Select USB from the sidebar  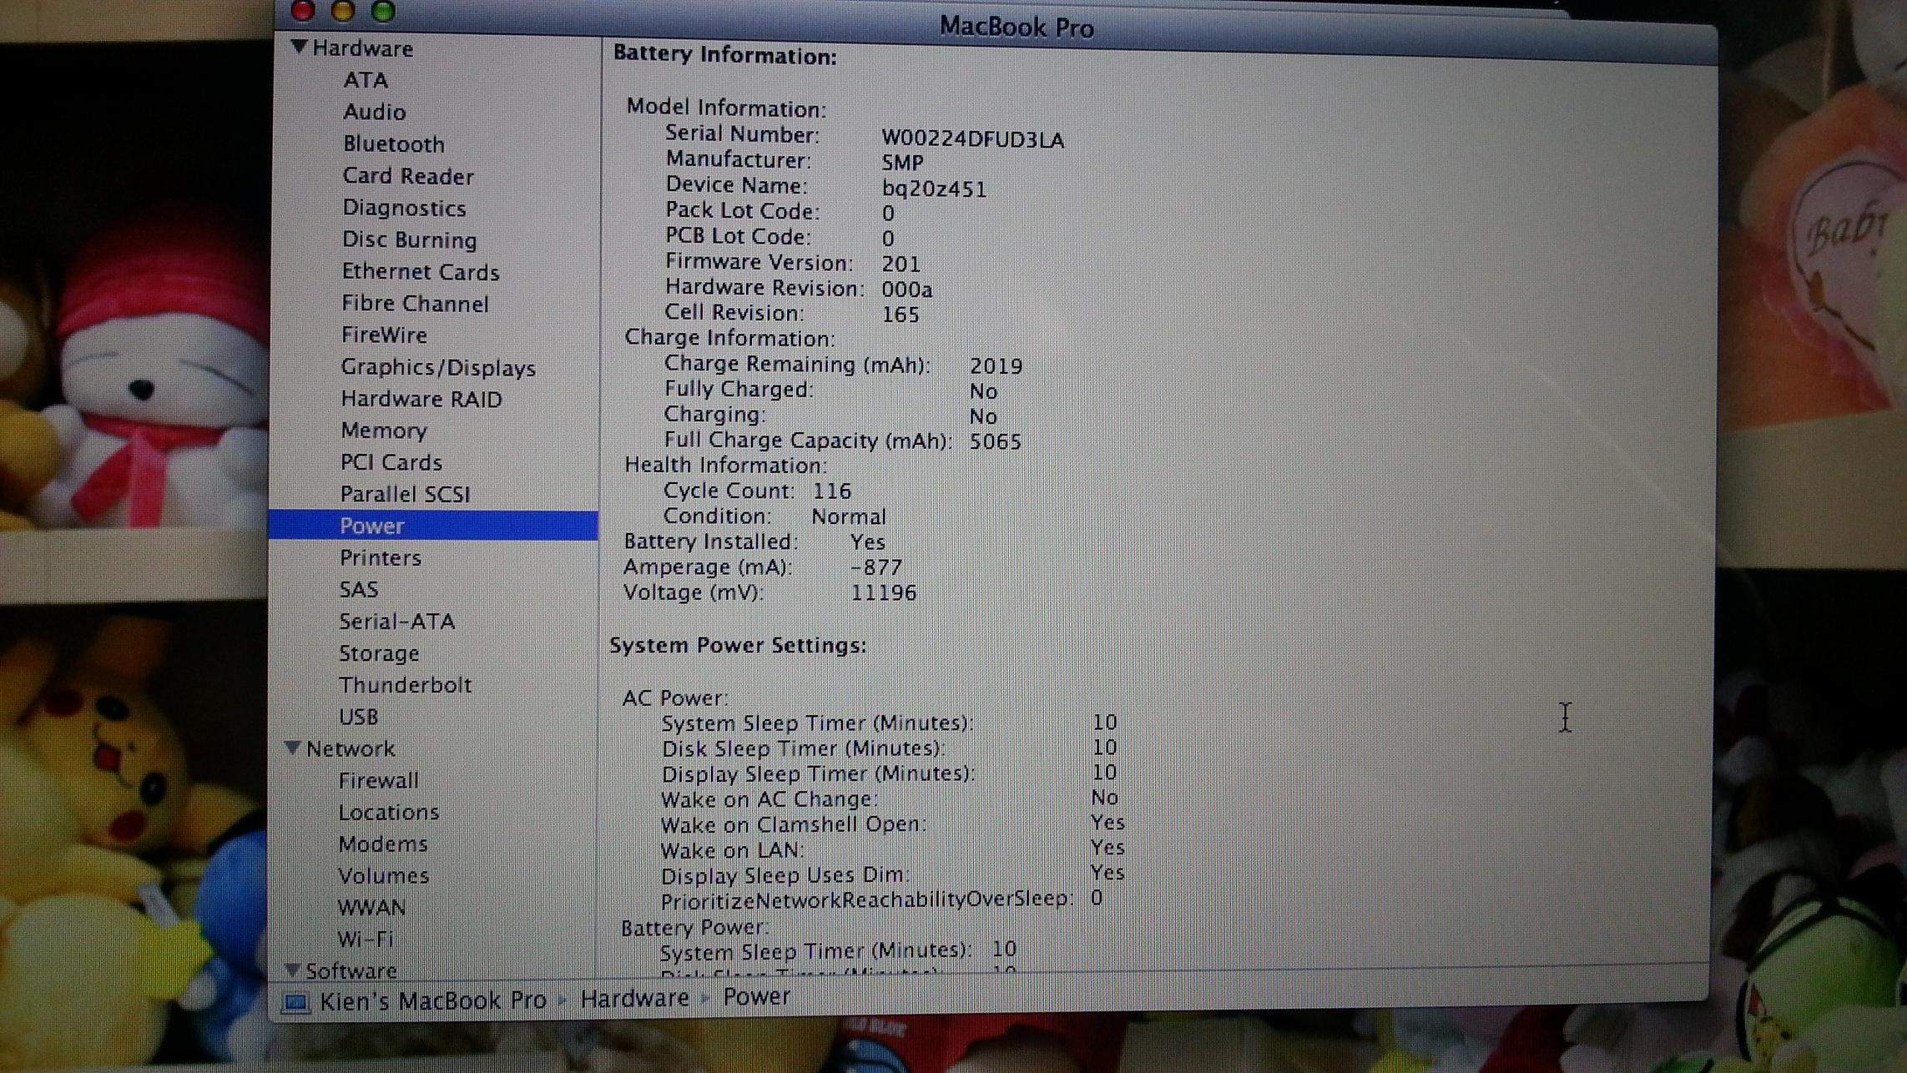(x=358, y=717)
